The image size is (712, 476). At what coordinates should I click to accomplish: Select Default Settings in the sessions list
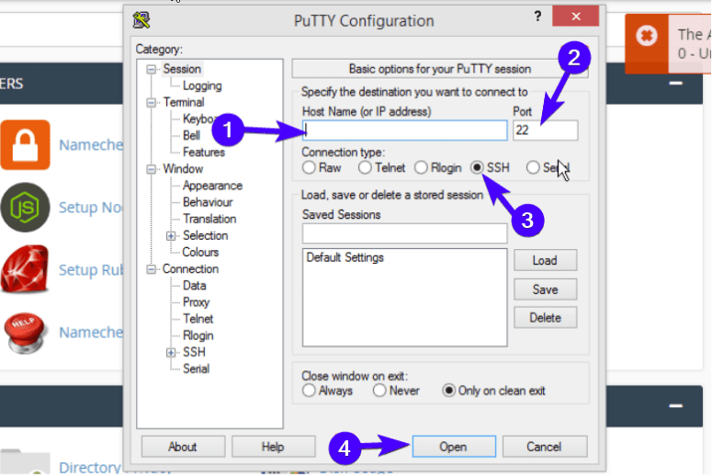(x=345, y=257)
